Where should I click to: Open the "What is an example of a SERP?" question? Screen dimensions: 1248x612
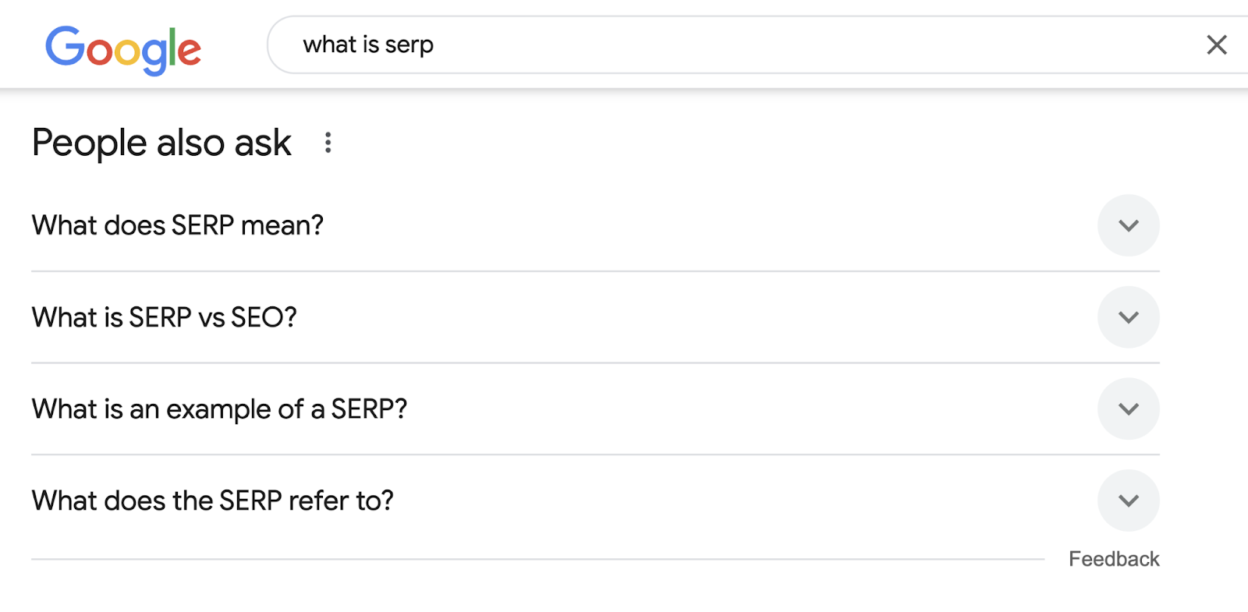219,409
